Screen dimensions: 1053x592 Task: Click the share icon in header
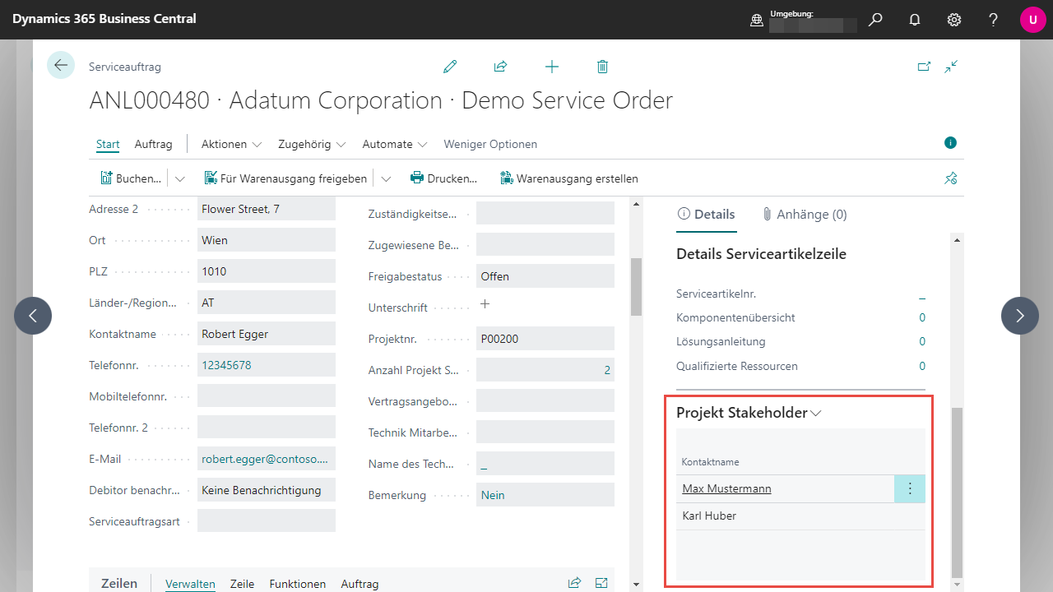point(500,67)
